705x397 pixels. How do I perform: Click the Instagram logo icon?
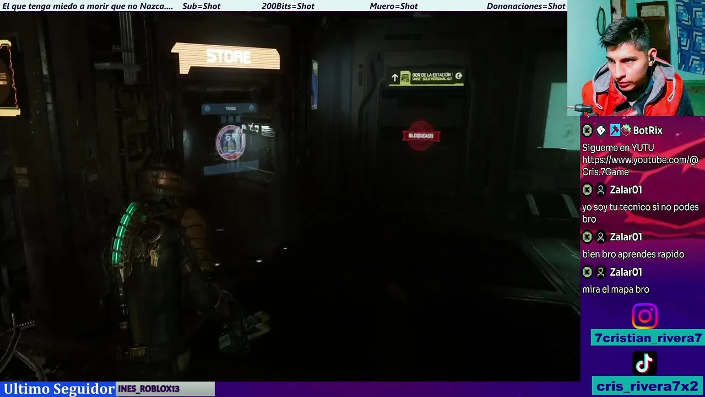644,316
